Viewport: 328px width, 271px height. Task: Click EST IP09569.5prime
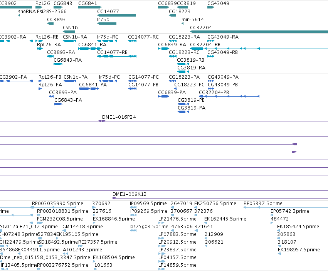[x=148, y=204]
